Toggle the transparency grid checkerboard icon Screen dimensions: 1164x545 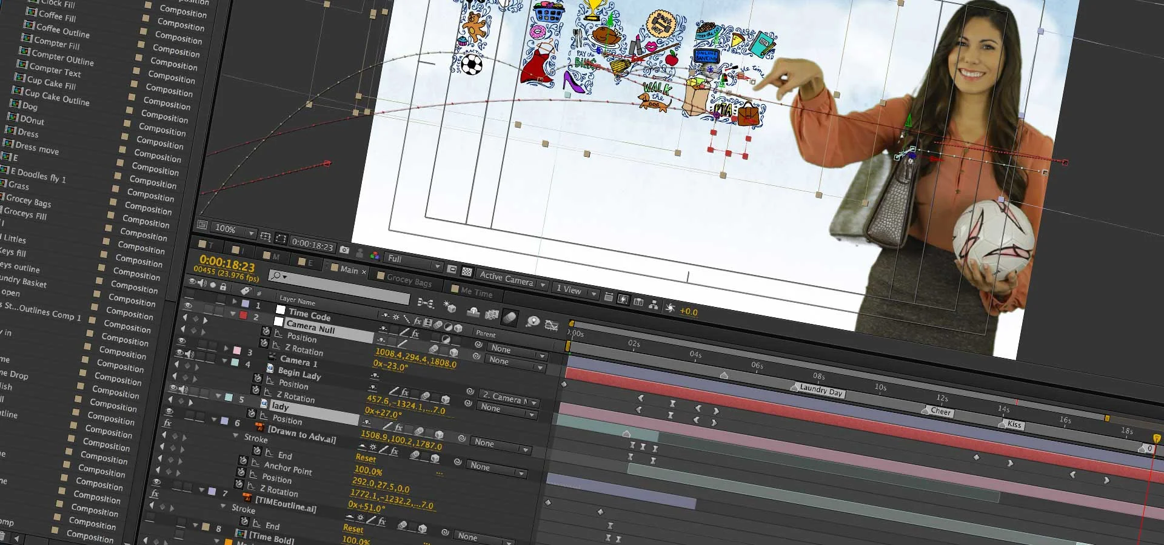pyautogui.click(x=467, y=271)
